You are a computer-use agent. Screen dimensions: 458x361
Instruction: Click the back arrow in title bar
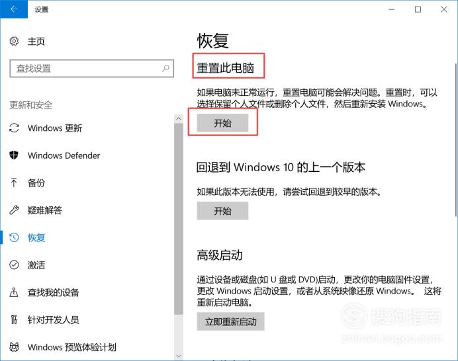click(x=14, y=9)
